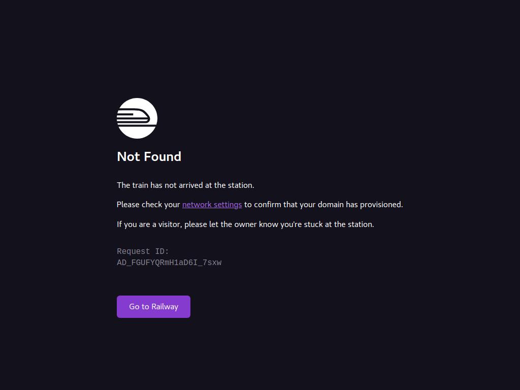Click the word 'Not' in the heading
This screenshot has width=520, height=390.
(128, 156)
